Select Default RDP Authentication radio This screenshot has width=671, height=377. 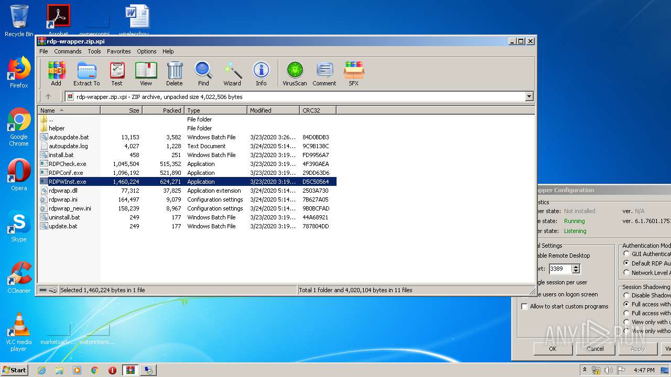click(626, 263)
